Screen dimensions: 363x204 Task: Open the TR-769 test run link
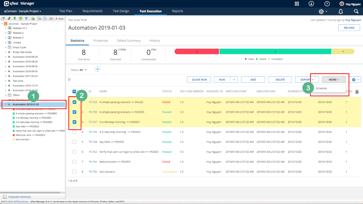(93, 112)
